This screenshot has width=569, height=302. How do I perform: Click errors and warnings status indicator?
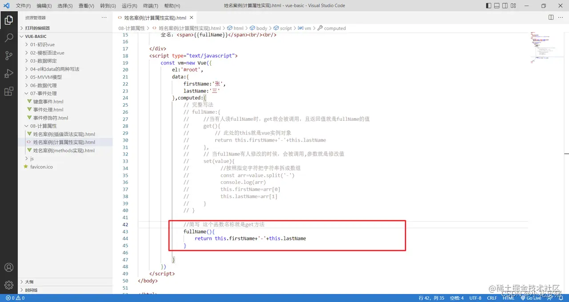[15, 298]
